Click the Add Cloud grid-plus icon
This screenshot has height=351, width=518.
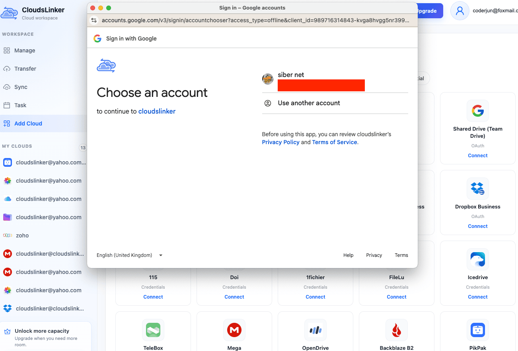click(7, 123)
